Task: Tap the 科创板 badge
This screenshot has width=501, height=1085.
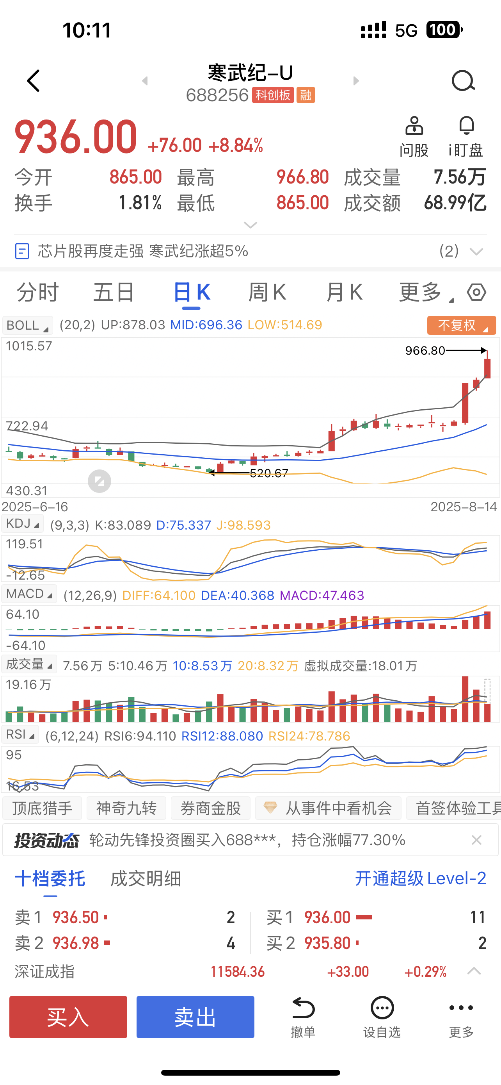Action: 273,95
